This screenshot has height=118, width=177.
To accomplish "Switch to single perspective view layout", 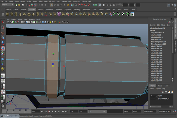I will tap(3, 76).
